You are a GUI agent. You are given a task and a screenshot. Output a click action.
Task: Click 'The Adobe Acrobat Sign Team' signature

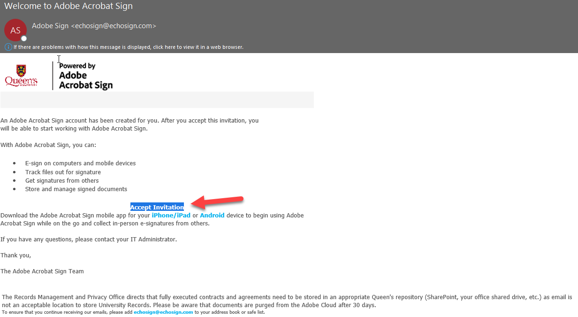(x=42, y=271)
